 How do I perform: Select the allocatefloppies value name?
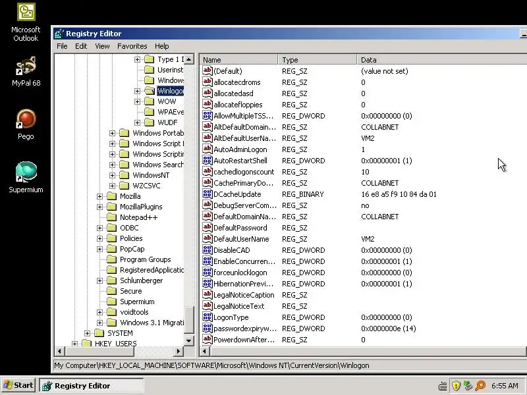click(x=238, y=105)
